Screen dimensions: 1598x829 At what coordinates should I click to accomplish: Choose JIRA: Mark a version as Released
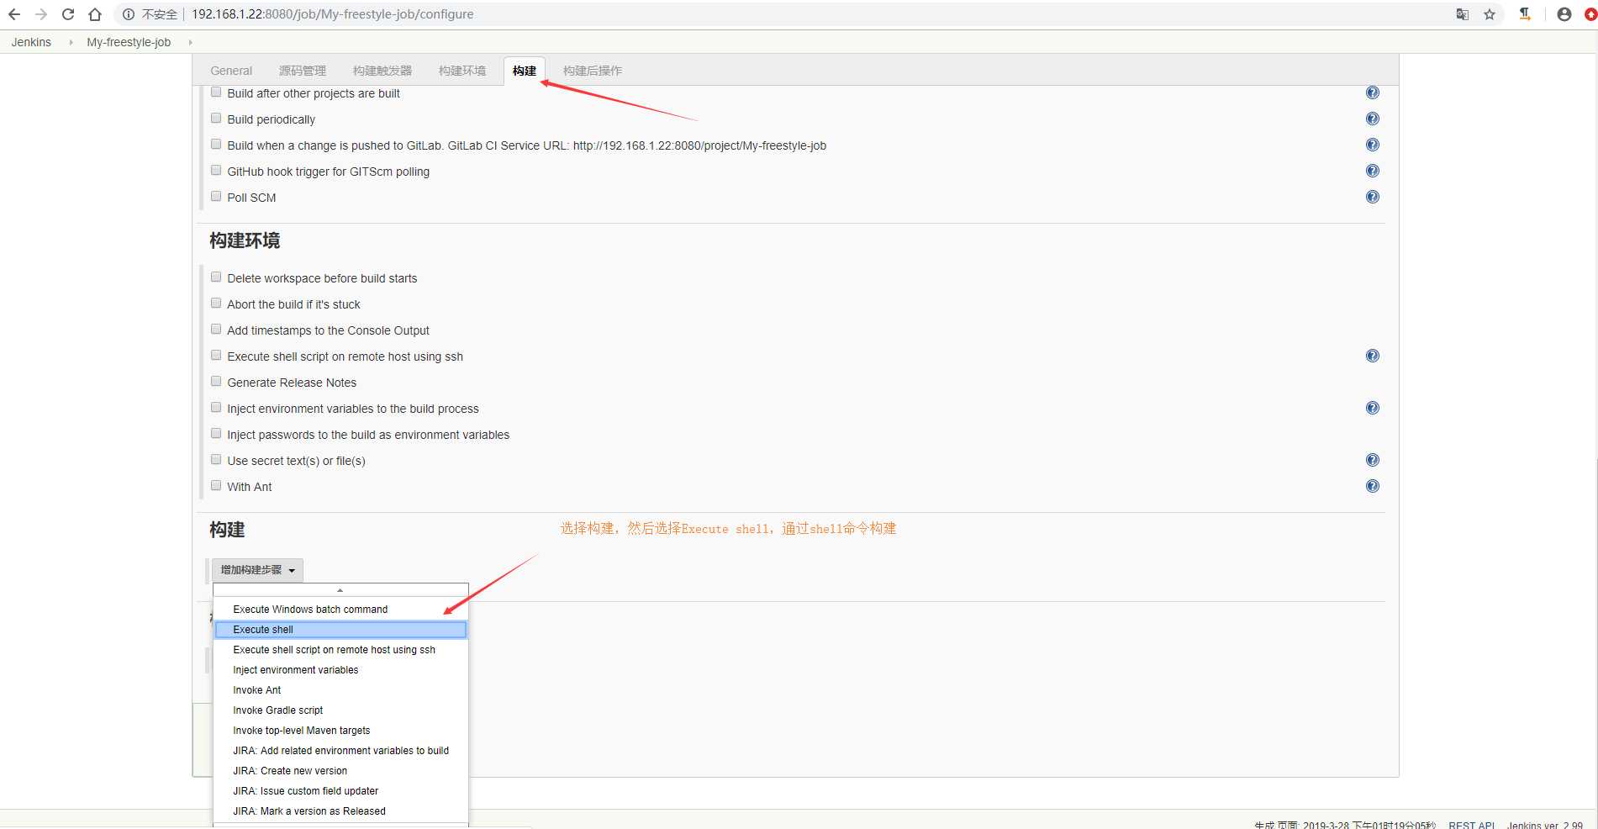point(340,811)
